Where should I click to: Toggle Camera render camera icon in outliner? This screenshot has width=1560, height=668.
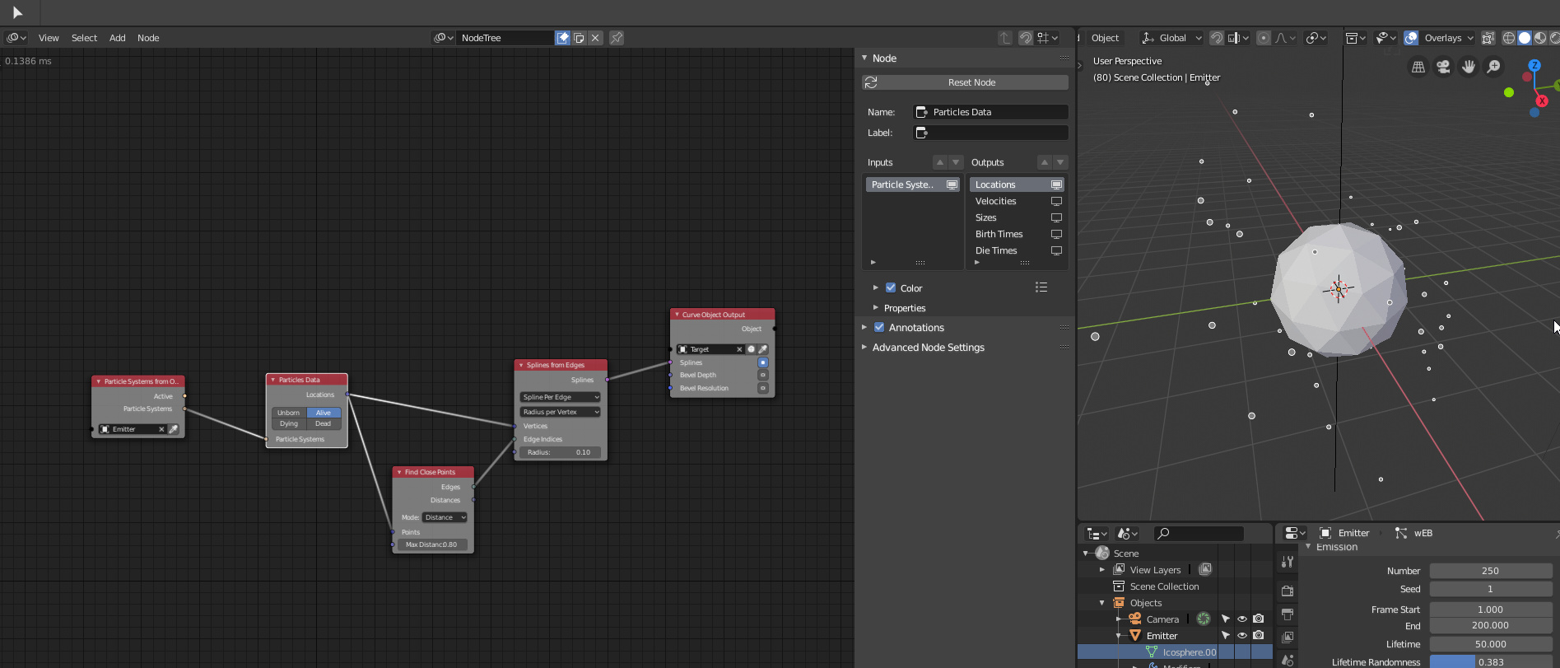[x=1259, y=619]
